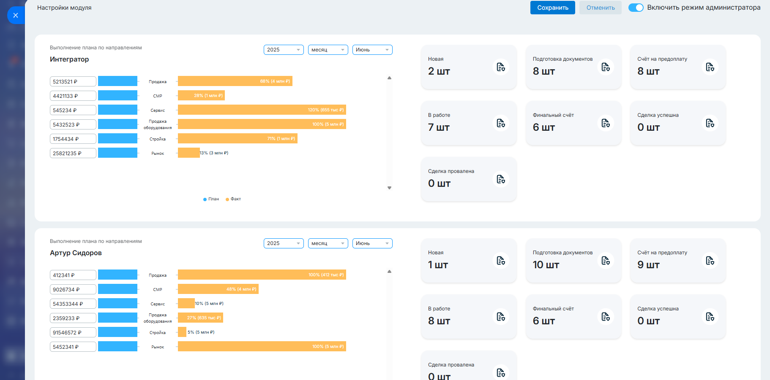770x380 pixels.
Task: Click the plan field with 5213521 ₽
Action: pos(73,81)
